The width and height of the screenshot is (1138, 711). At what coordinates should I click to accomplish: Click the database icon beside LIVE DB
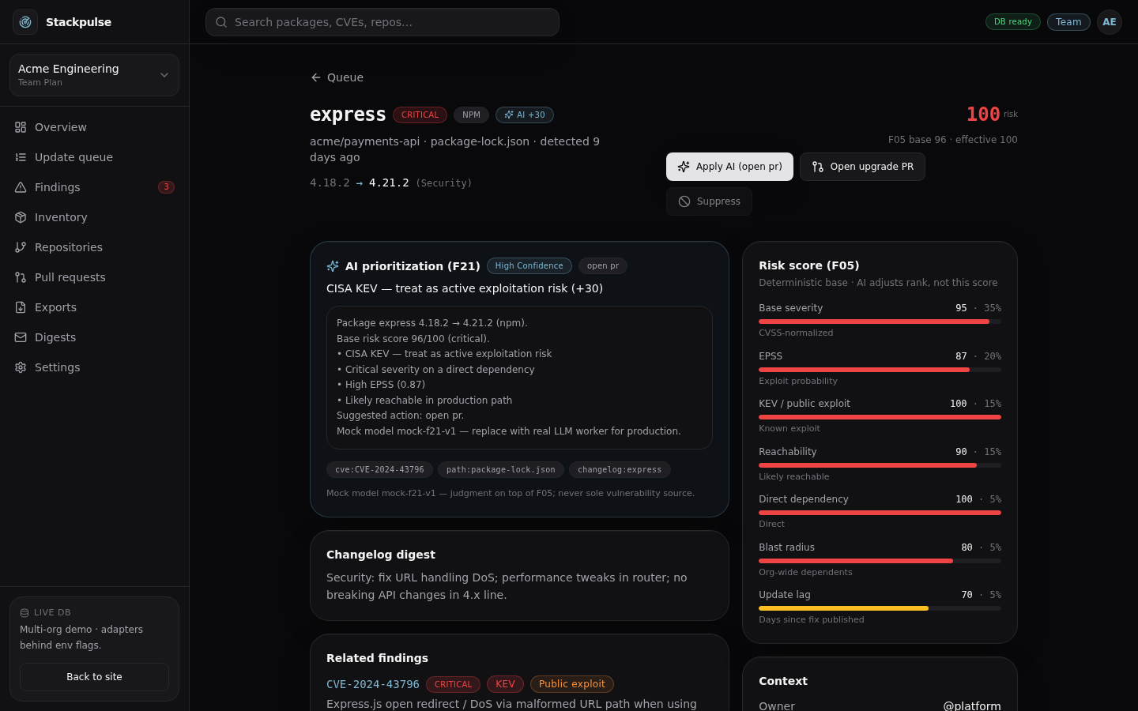click(24, 613)
